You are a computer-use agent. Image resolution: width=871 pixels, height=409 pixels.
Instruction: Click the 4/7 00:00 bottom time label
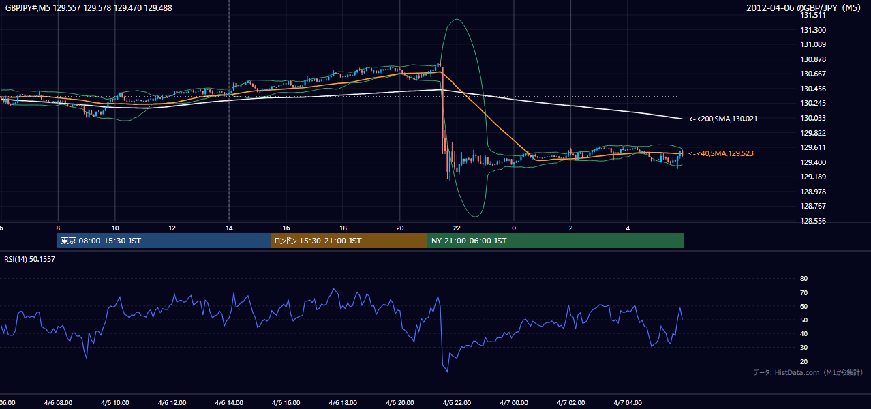514,403
